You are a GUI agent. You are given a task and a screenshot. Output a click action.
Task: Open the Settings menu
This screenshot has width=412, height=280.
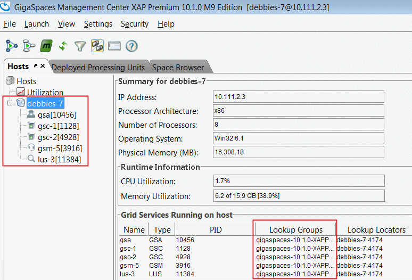click(98, 24)
